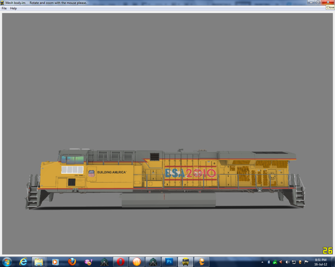
Task: Open the white speaker volume control
Action: click(x=288, y=262)
